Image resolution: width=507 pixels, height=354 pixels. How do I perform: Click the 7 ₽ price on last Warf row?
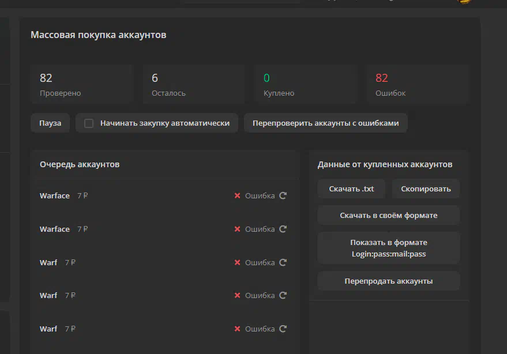[x=70, y=329]
